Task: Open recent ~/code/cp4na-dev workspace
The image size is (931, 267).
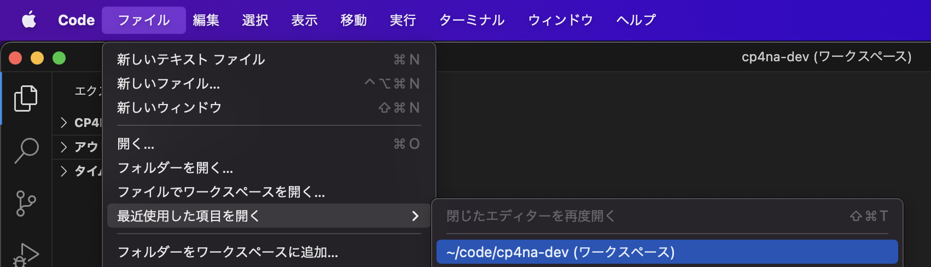Action: coord(667,252)
